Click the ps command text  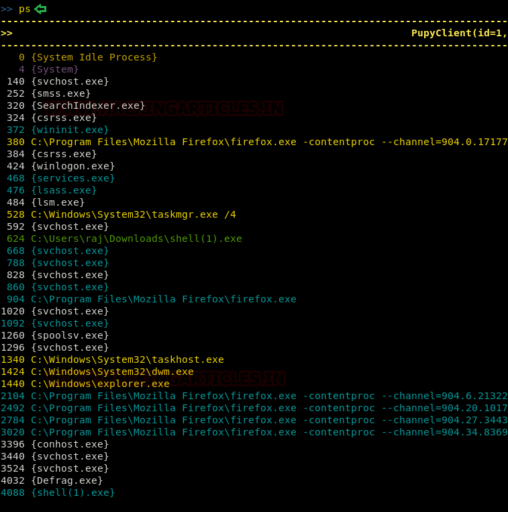tap(24, 9)
